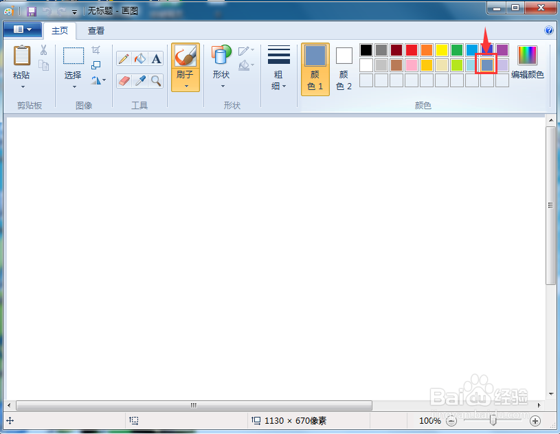Click the 选择 label text
Viewport: 560px width, 434px height.
pos(73,76)
